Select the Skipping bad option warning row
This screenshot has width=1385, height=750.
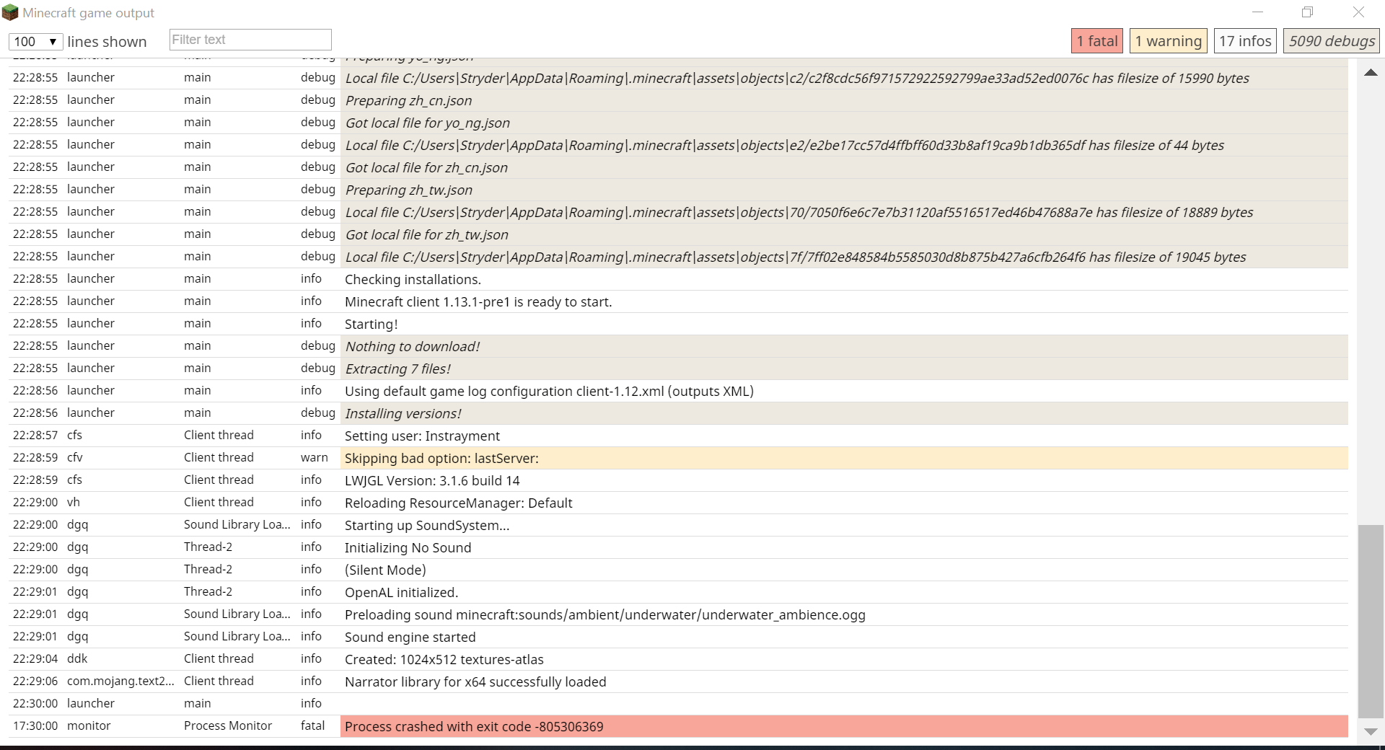tap(441, 459)
